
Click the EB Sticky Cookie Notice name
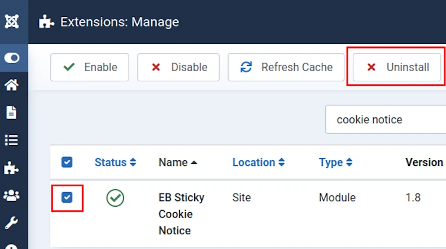(181, 214)
